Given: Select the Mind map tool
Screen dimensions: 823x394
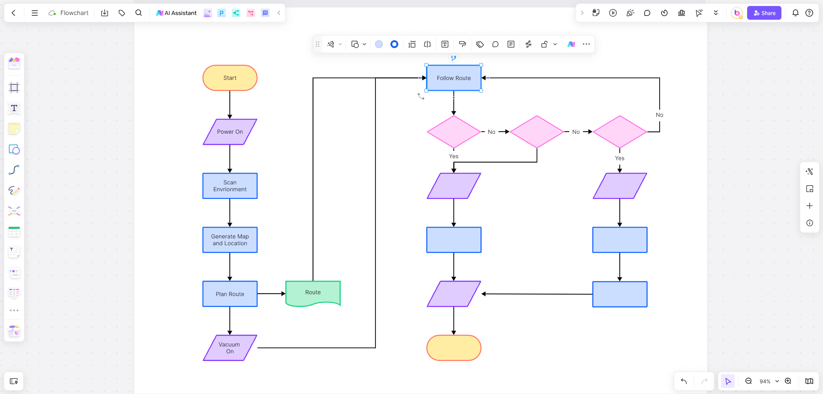Looking at the screenshot, I should pyautogui.click(x=14, y=211).
